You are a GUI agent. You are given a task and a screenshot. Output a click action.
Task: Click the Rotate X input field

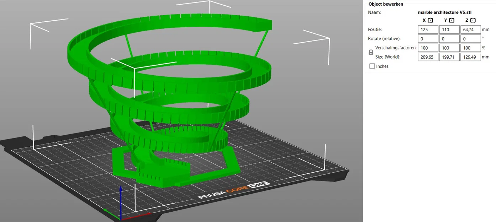(428, 39)
